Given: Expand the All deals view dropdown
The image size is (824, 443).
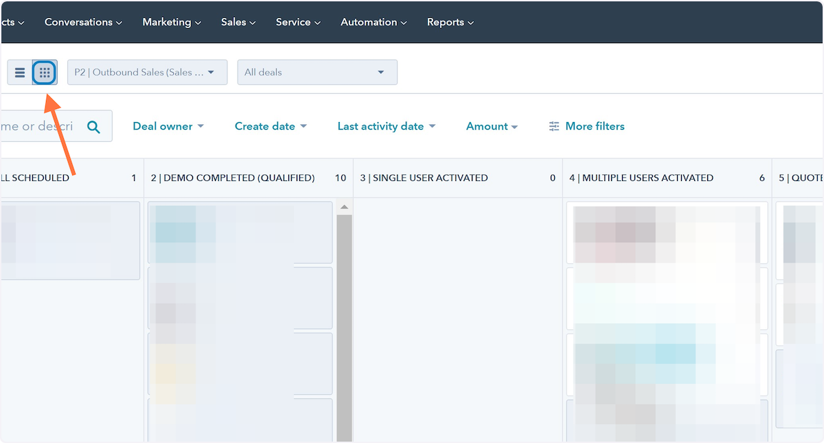Looking at the screenshot, I should pyautogui.click(x=317, y=72).
